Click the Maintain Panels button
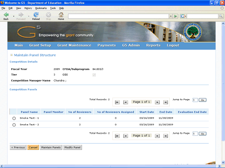The height and width of the screenshot is (168, 225). pos(51,147)
